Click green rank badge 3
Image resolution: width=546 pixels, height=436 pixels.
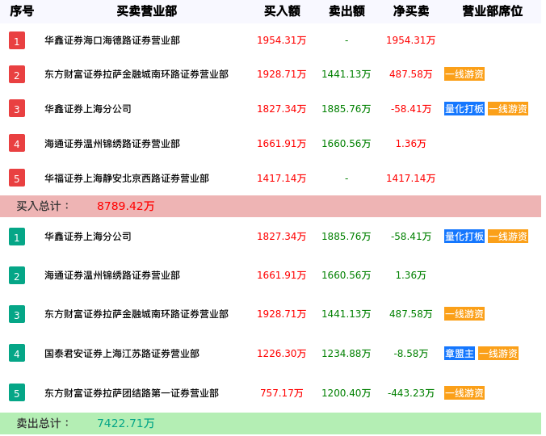17,314
